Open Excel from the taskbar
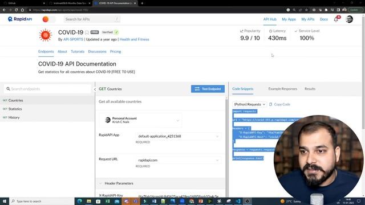 (x=108, y=201)
